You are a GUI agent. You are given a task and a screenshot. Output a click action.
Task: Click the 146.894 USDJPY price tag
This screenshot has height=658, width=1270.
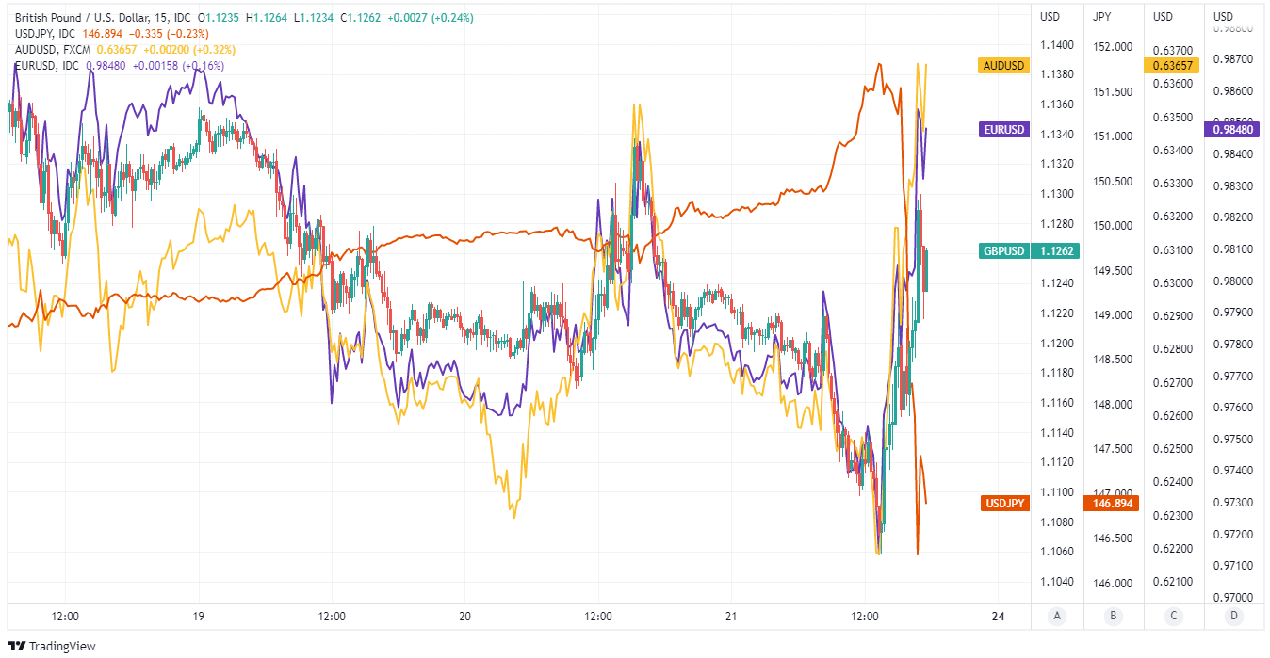(1112, 504)
